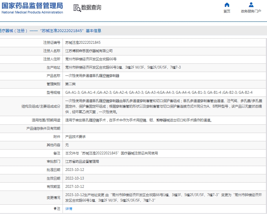Click the 产品储存条件及有效期 label

click(43, 129)
